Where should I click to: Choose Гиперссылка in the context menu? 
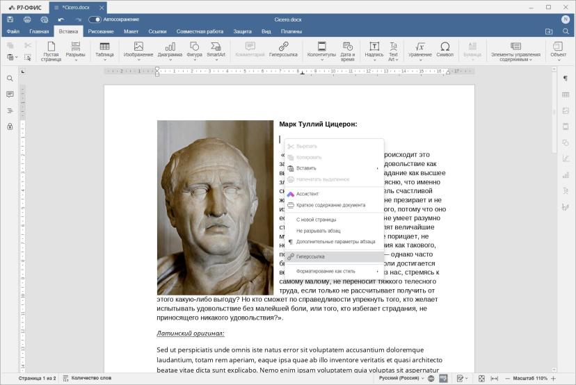pyautogui.click(x=335, y=256)
